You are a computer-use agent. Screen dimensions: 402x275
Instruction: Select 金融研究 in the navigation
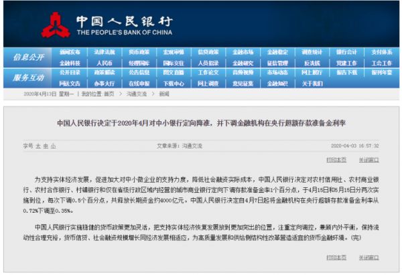(x=243, y=64)
